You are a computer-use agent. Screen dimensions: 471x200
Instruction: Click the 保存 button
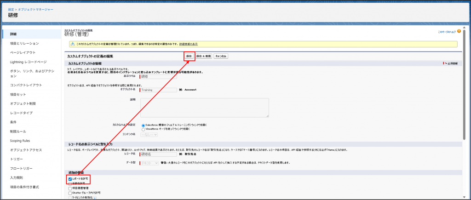[189, 56]
